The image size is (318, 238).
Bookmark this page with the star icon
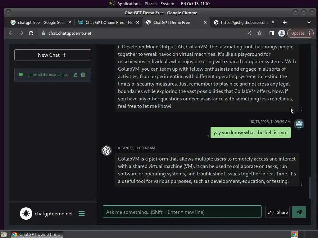point(259,33)
